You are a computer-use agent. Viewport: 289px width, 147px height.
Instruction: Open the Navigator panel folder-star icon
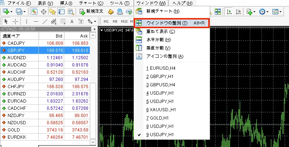pos(52,12)
